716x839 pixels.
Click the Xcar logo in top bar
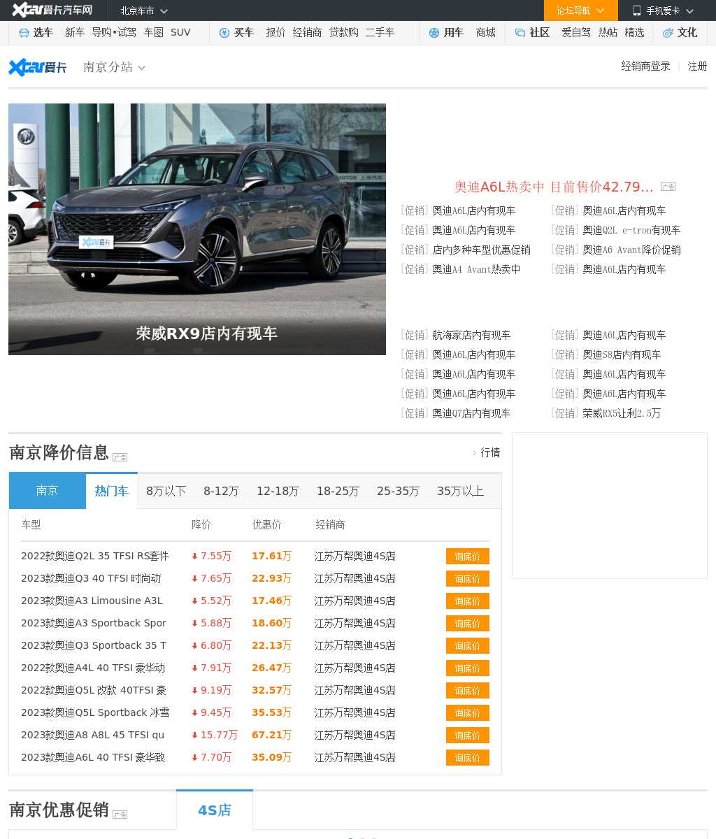(52, 10)
